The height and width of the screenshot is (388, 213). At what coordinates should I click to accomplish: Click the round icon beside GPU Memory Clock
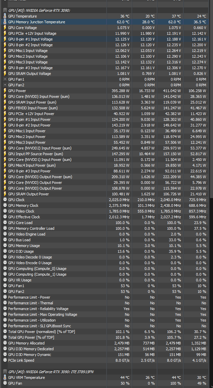tap(5, 205)
